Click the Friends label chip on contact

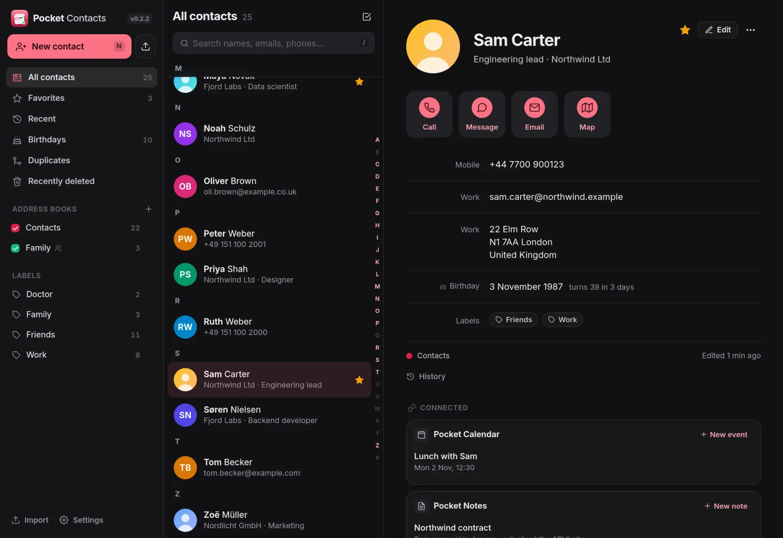coord(513,320)
